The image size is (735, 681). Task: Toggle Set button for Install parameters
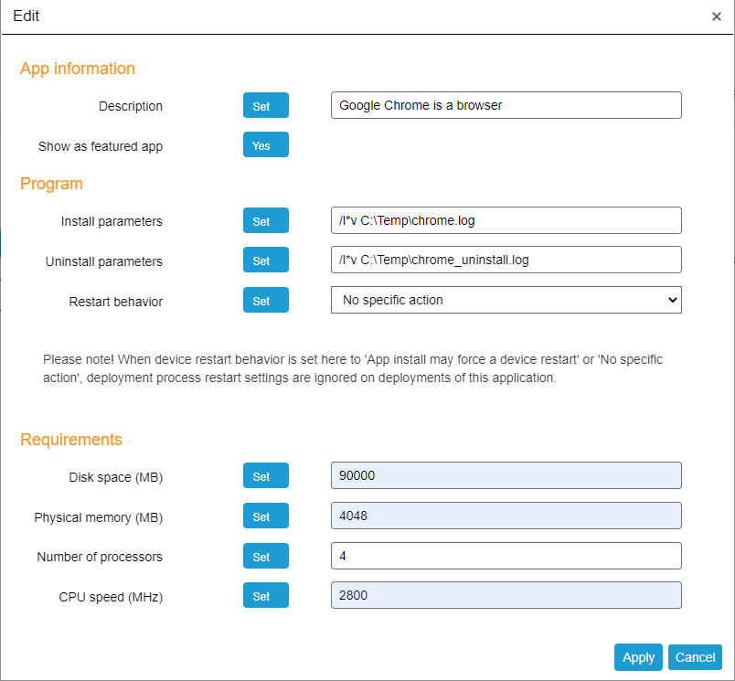tap(265, 221)
